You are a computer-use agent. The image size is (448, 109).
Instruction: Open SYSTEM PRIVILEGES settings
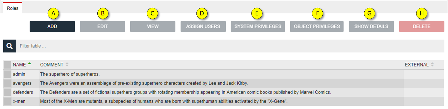pyautogui.click(x=258, y=26)
